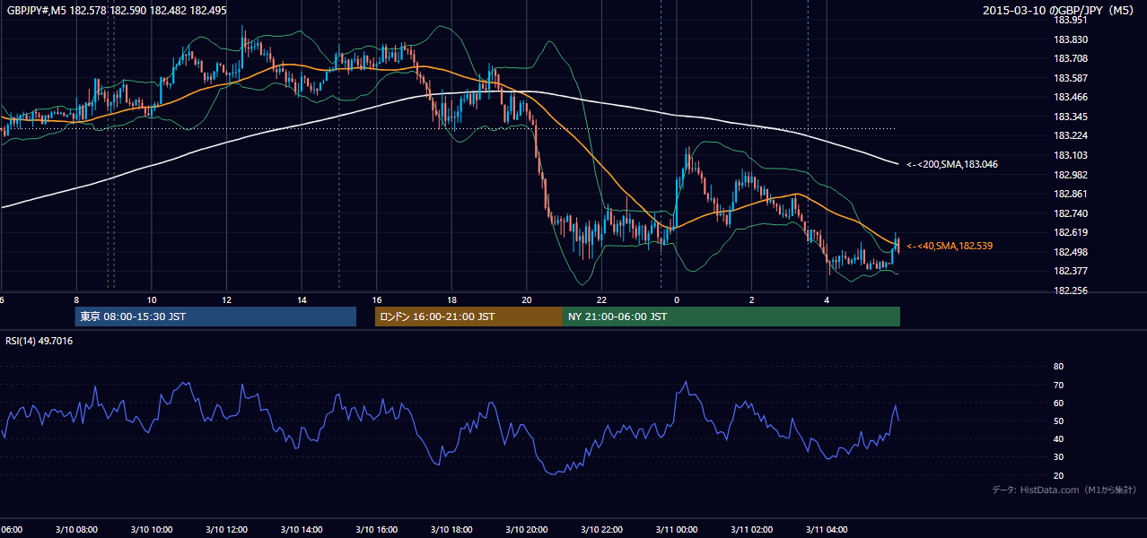Click RSI scale level 20
This screenshot has height=538, width=1147.
pyautogui.click(x=1058, y=475)
